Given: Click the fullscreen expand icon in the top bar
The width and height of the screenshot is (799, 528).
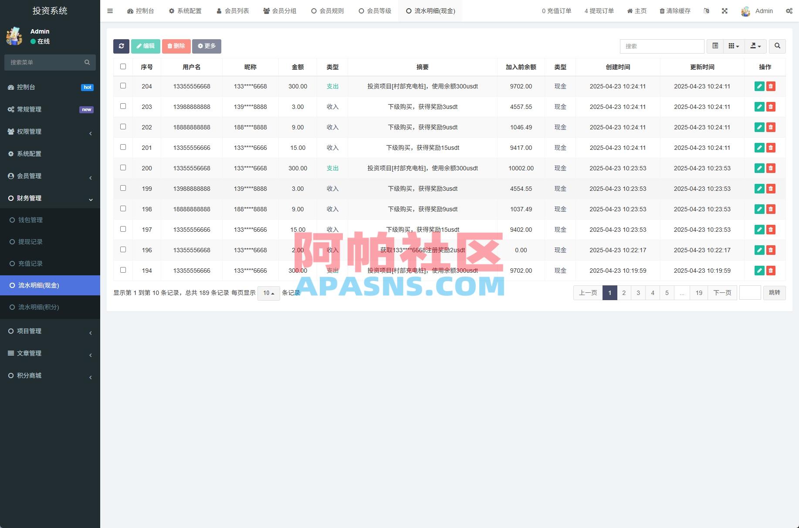Looking at the screenshot, I should click(x=725, y=10).
